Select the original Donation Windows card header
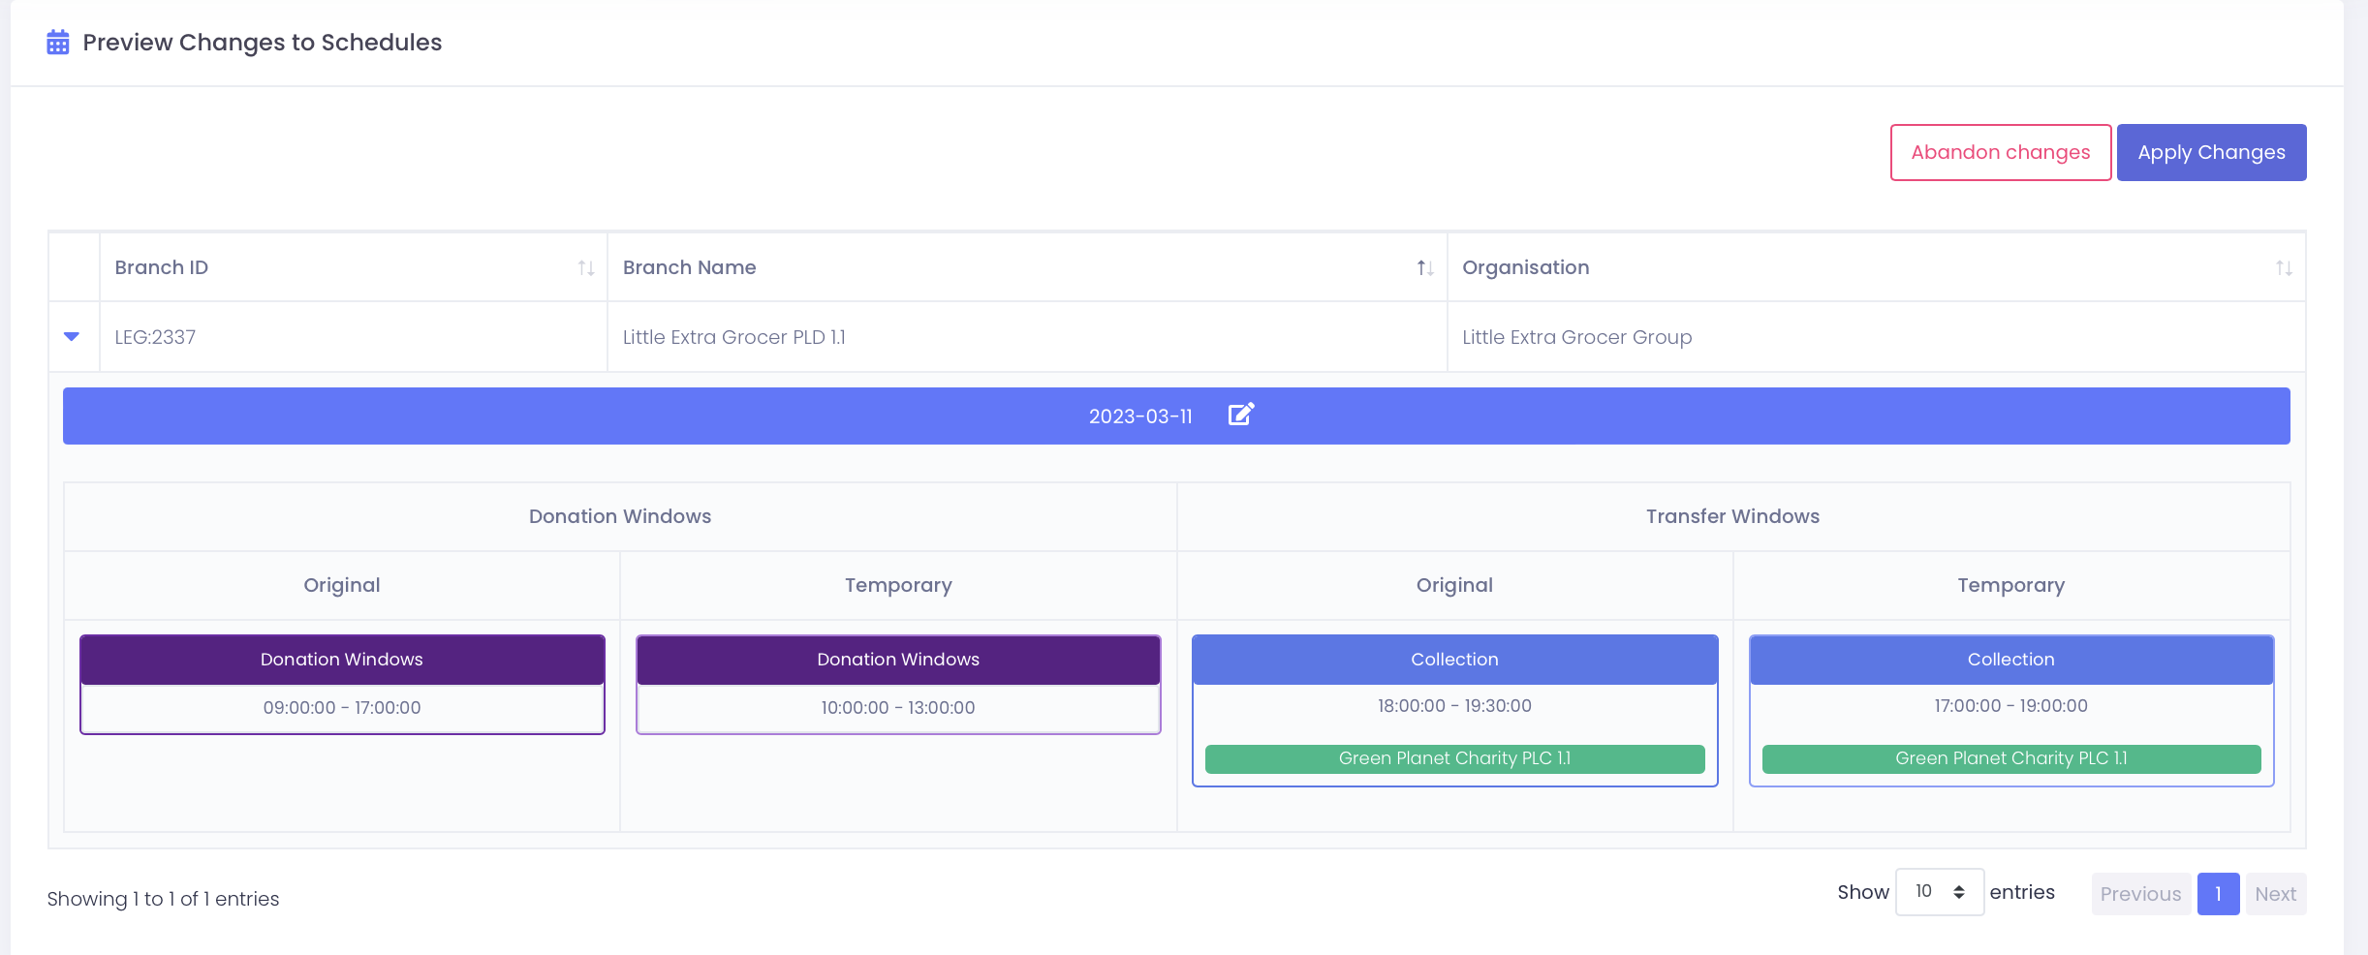 click(x=342, y=660)
